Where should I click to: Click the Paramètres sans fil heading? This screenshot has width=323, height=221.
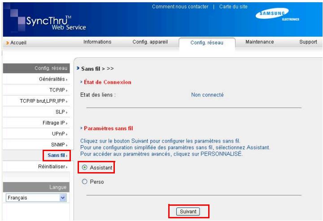coord(109,128)
